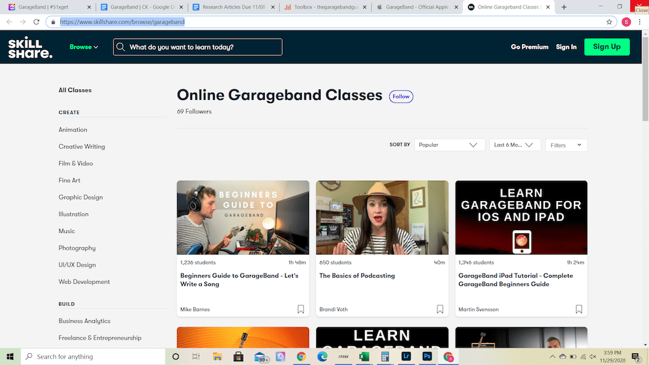Open the notification center icon

pos(637,357)
